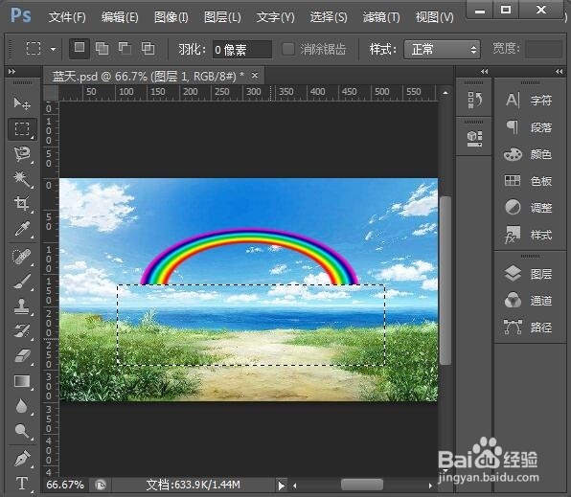Select the Eraser tool
The image size is (571, 497).
22,355
